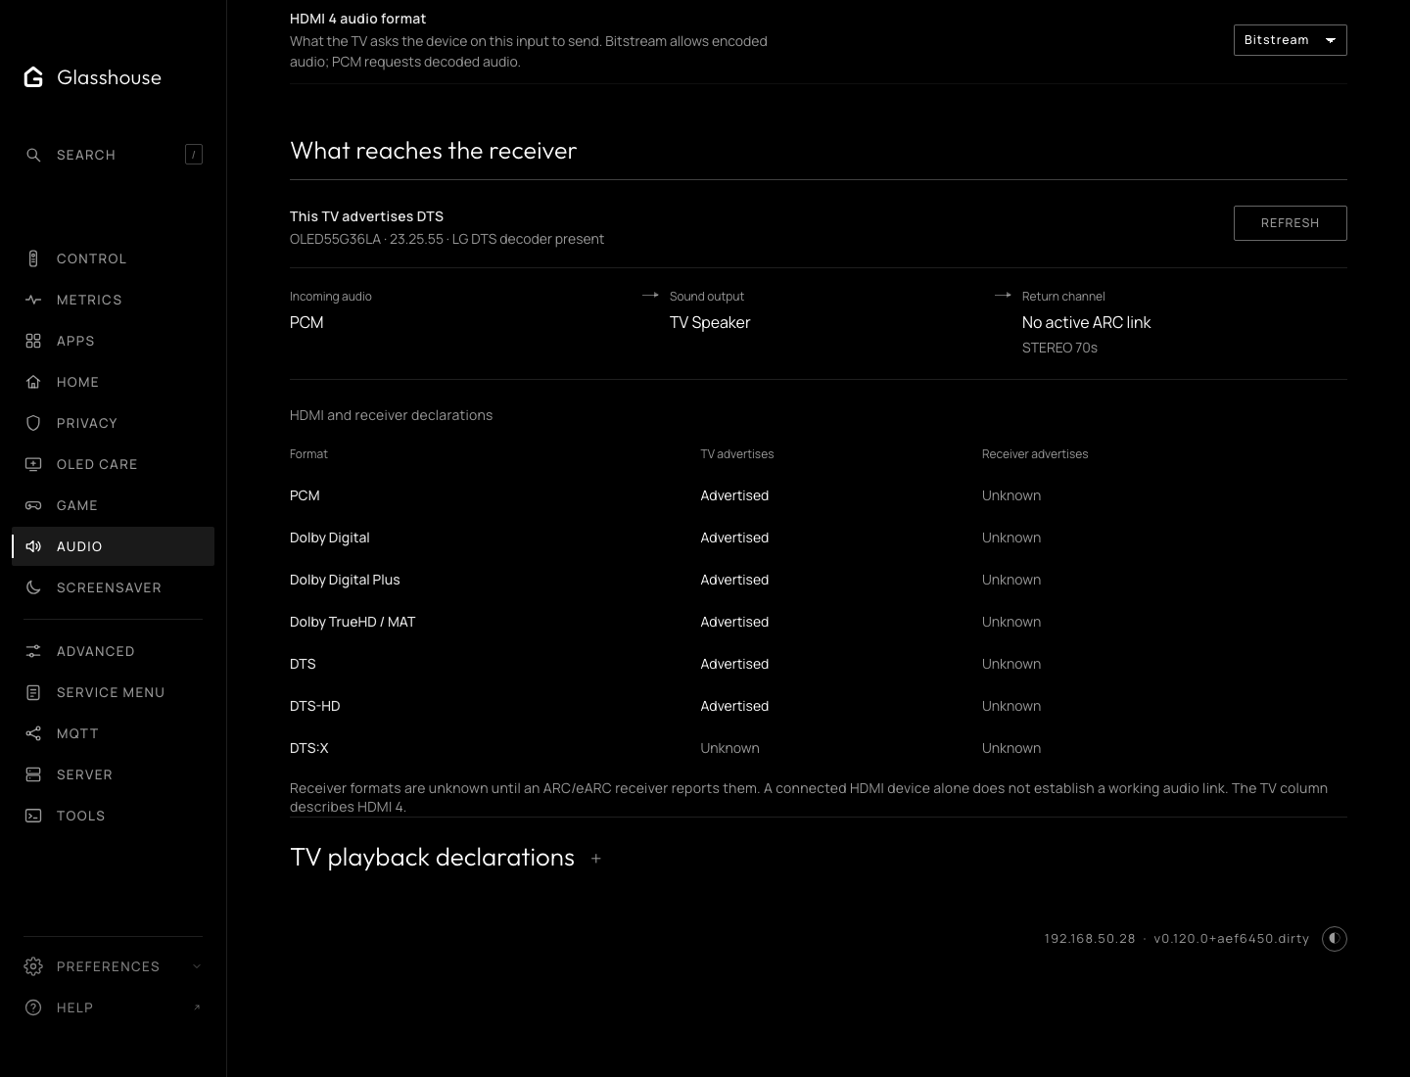Click the DTS:X format label
The width and height of the screenshot is (1410, 1077).
click(x=308, y=748)
